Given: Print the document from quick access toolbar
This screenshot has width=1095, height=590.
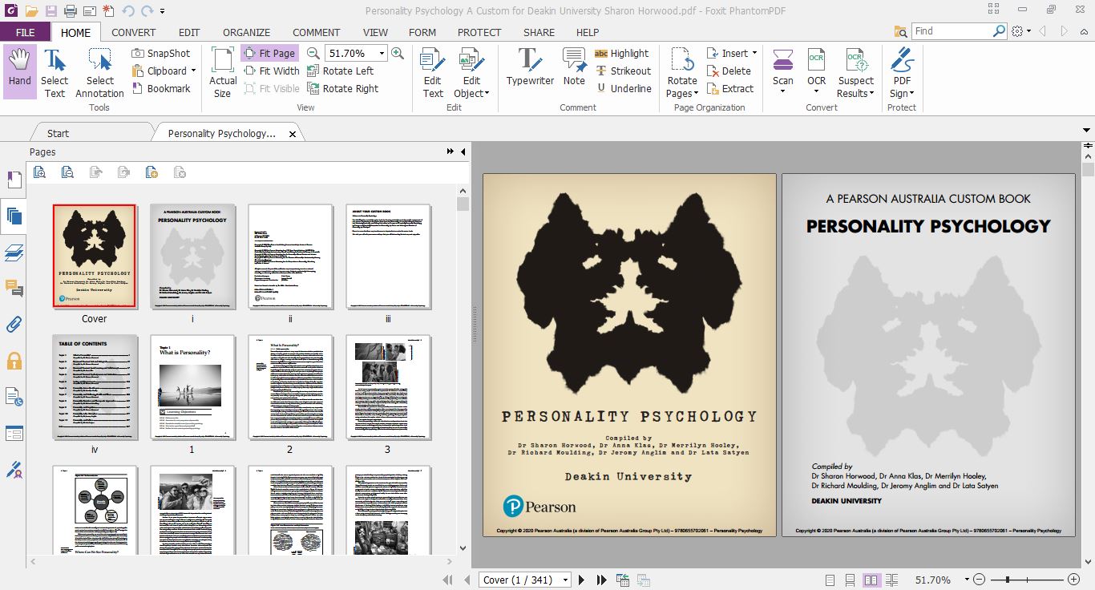Looking at the screenshot, I should point(70,11).
